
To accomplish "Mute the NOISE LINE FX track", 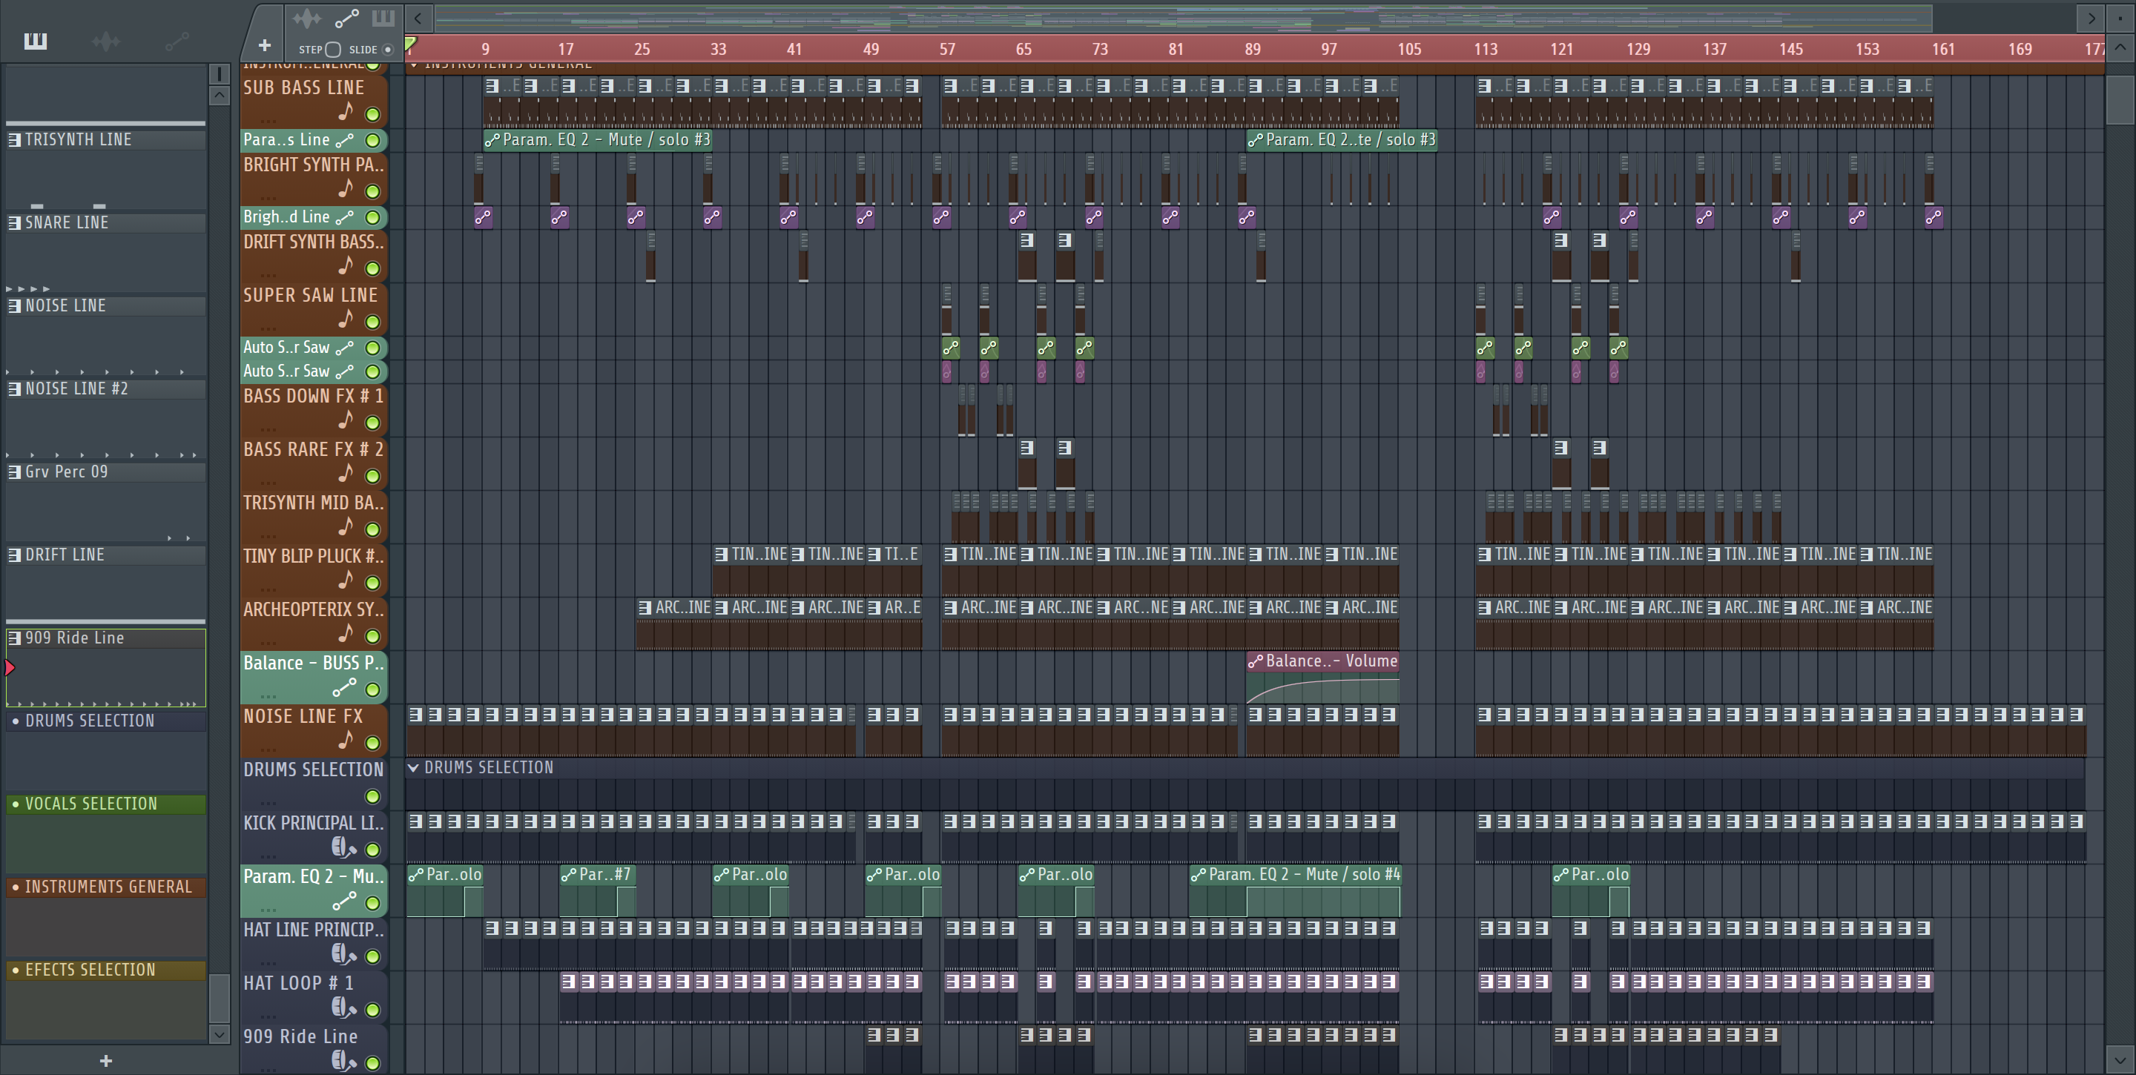I will coord(373,744).
